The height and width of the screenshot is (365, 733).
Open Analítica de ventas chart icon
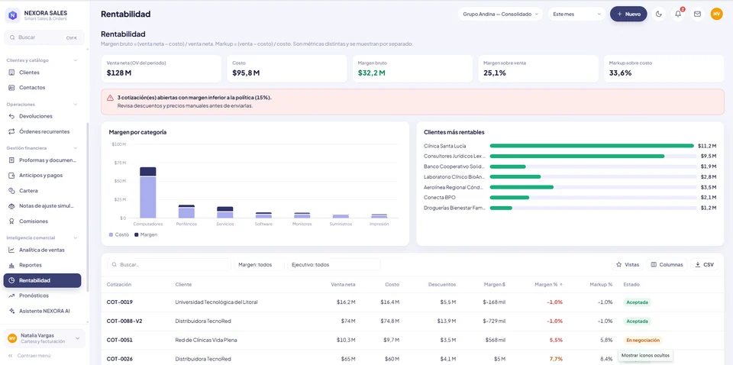[x=11, y=250]
